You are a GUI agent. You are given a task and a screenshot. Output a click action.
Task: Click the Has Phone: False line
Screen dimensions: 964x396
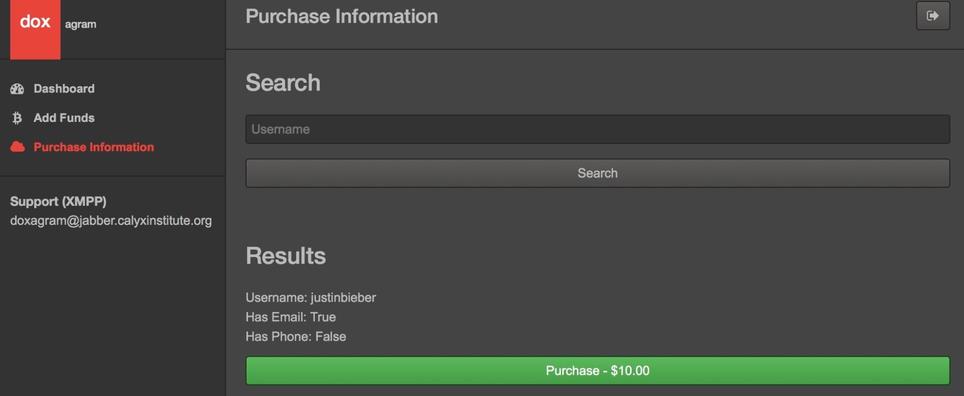(x=296, y=337)
